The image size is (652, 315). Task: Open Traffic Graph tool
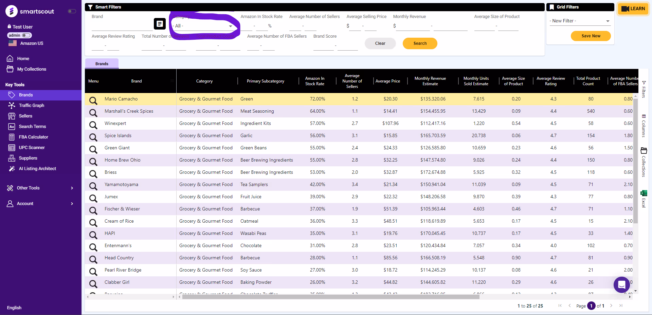point(31,105)
